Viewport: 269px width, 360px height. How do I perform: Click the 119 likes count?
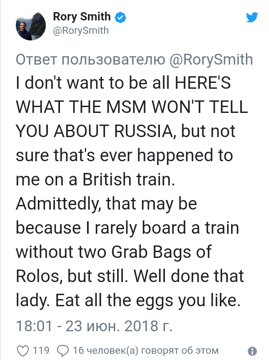[41, 350]
